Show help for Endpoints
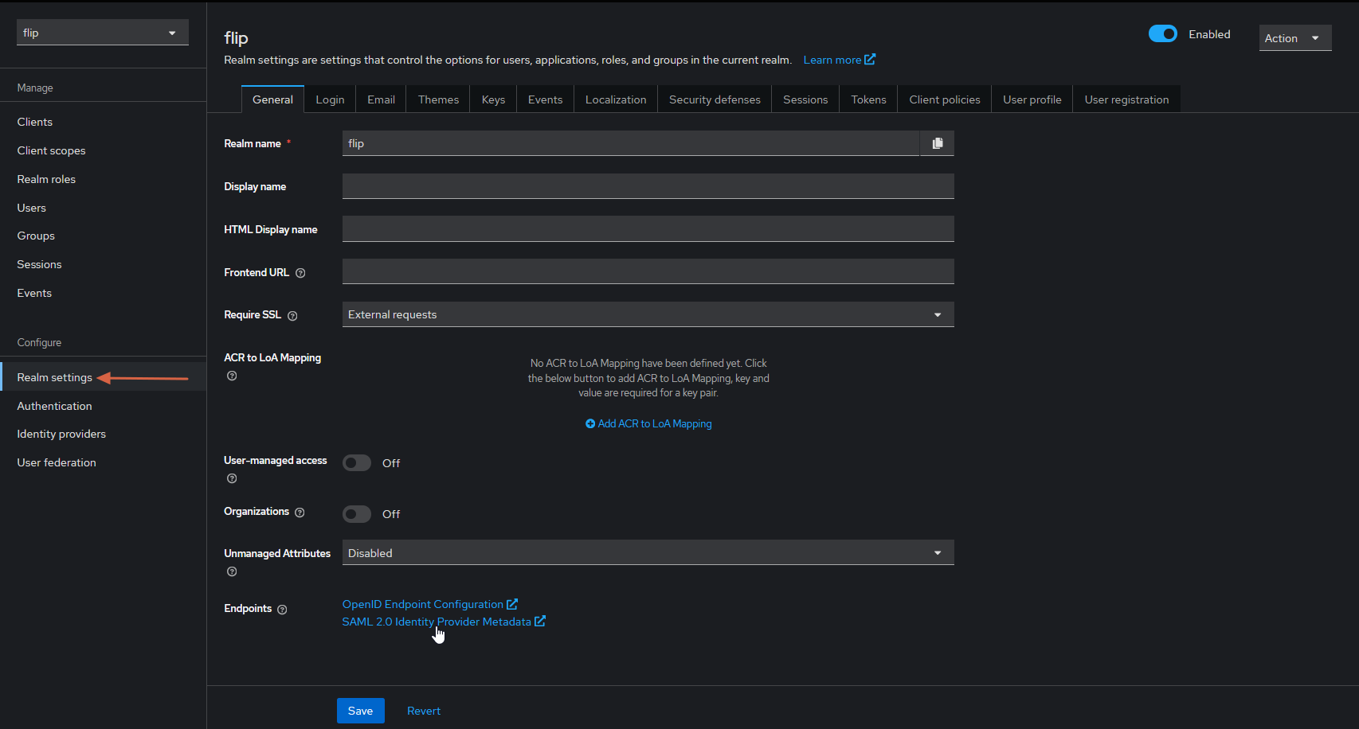The width and height of the screenshot is (1359, 729). point(282,610)
